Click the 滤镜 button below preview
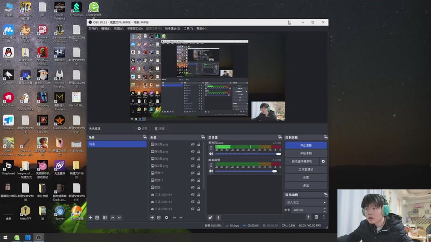Viewport: 431px width, 242px height. 159,129
